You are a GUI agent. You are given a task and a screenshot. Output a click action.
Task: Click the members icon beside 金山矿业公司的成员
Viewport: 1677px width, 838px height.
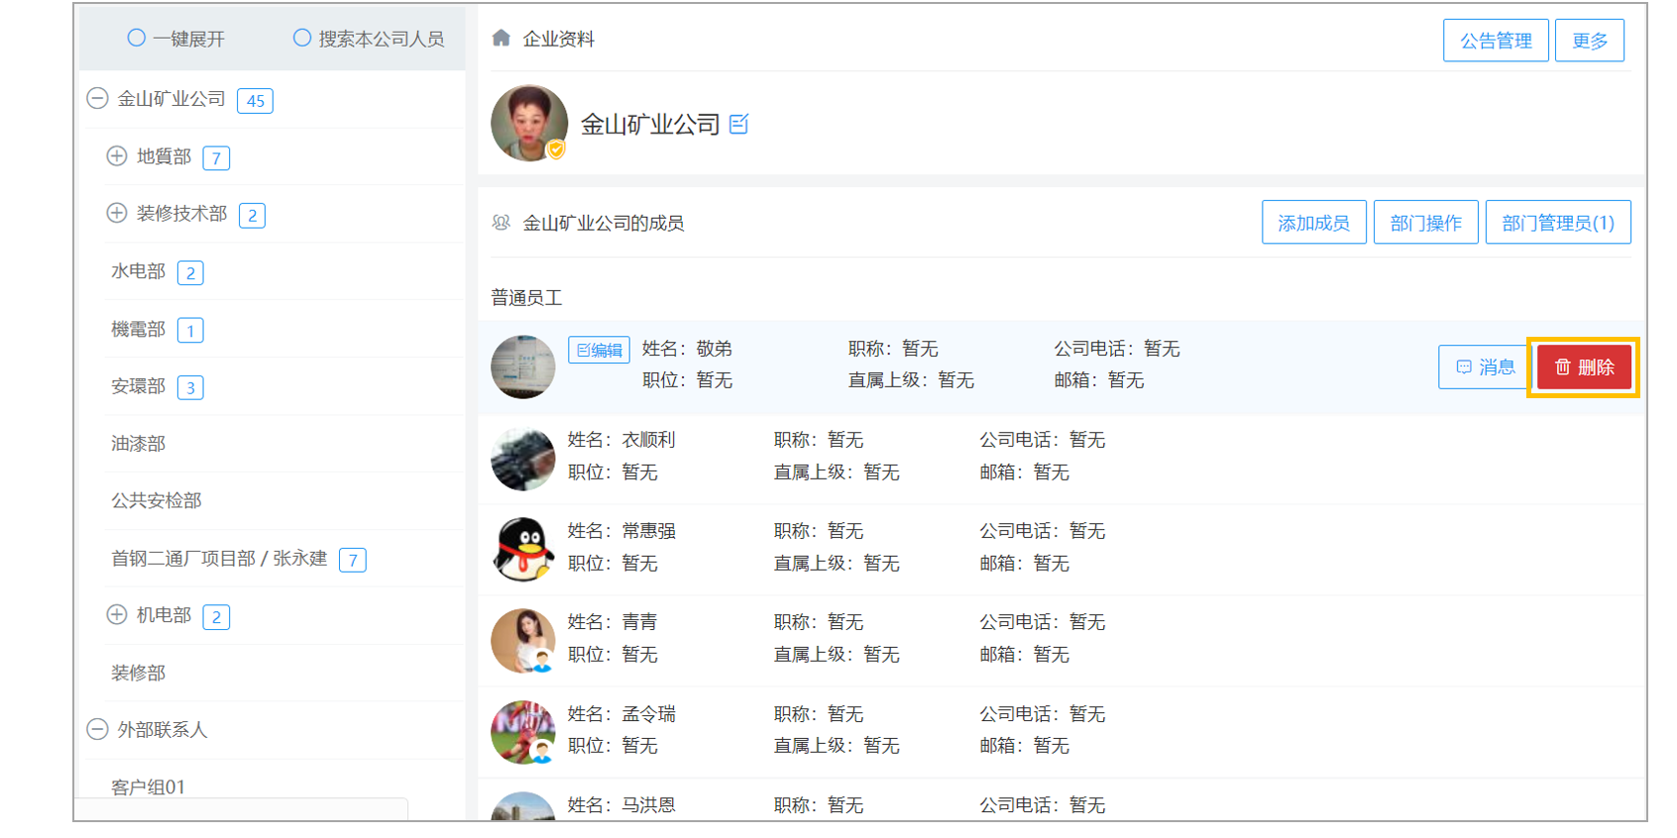point(502,223)
